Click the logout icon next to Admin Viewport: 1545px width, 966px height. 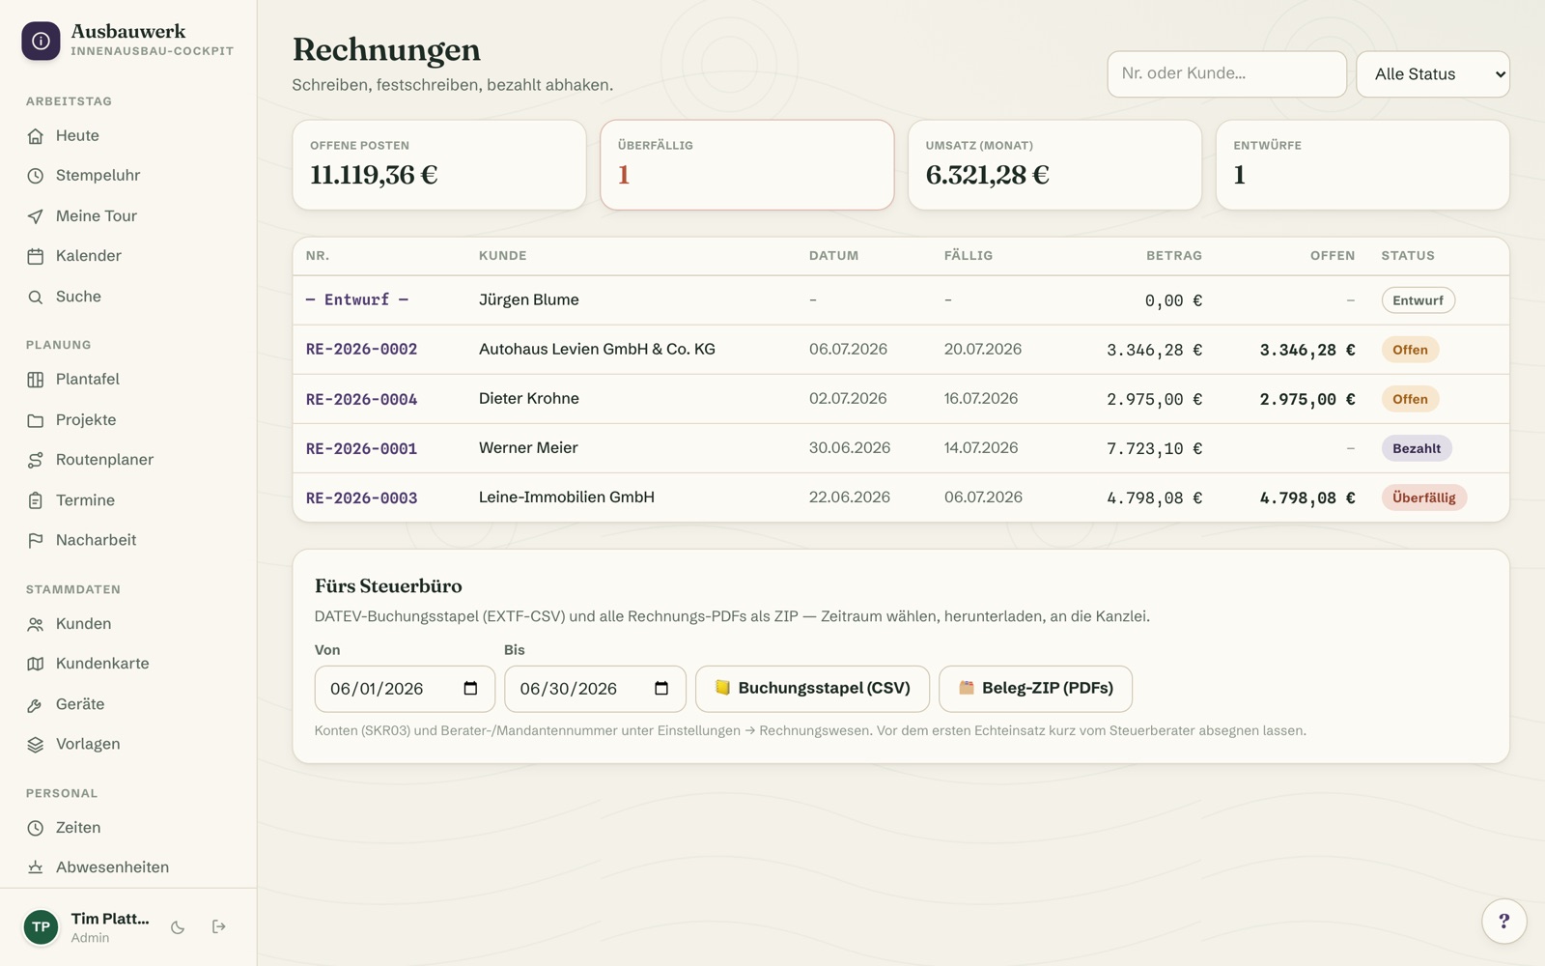coord(219,927)
